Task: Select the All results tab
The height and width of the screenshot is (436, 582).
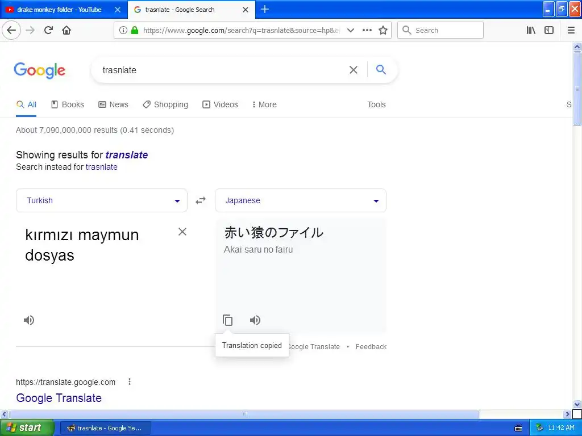Action: click(26, 104)
